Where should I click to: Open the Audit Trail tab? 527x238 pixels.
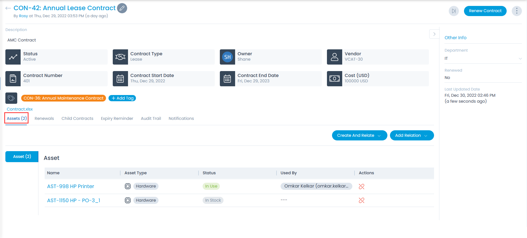pos(151,118)
